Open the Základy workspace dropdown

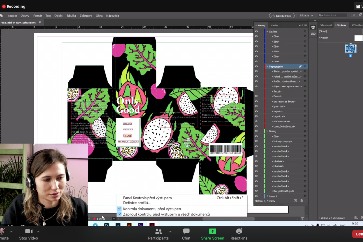[x=306, y=15]
